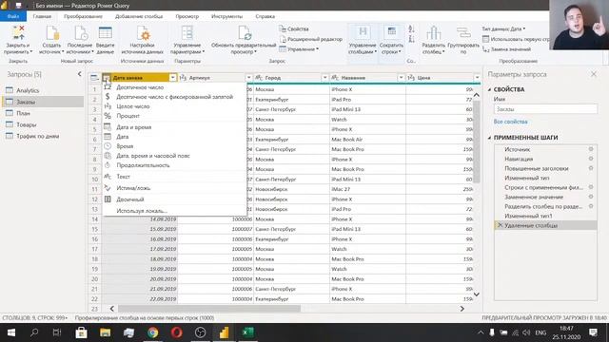This screenshot has height=342, width=609.
Task: Sort descending icon in ribbon
Action: click(x=411, y=39)
